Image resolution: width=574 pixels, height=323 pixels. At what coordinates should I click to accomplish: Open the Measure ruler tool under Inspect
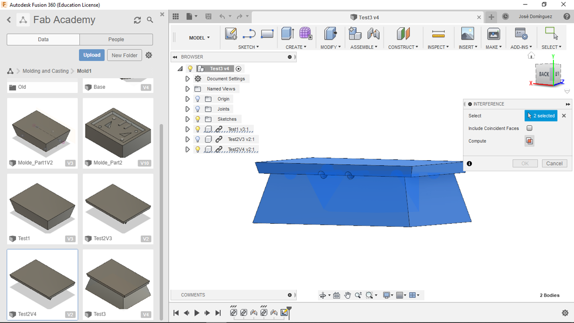pyautogui.click(x=438, y=34)
